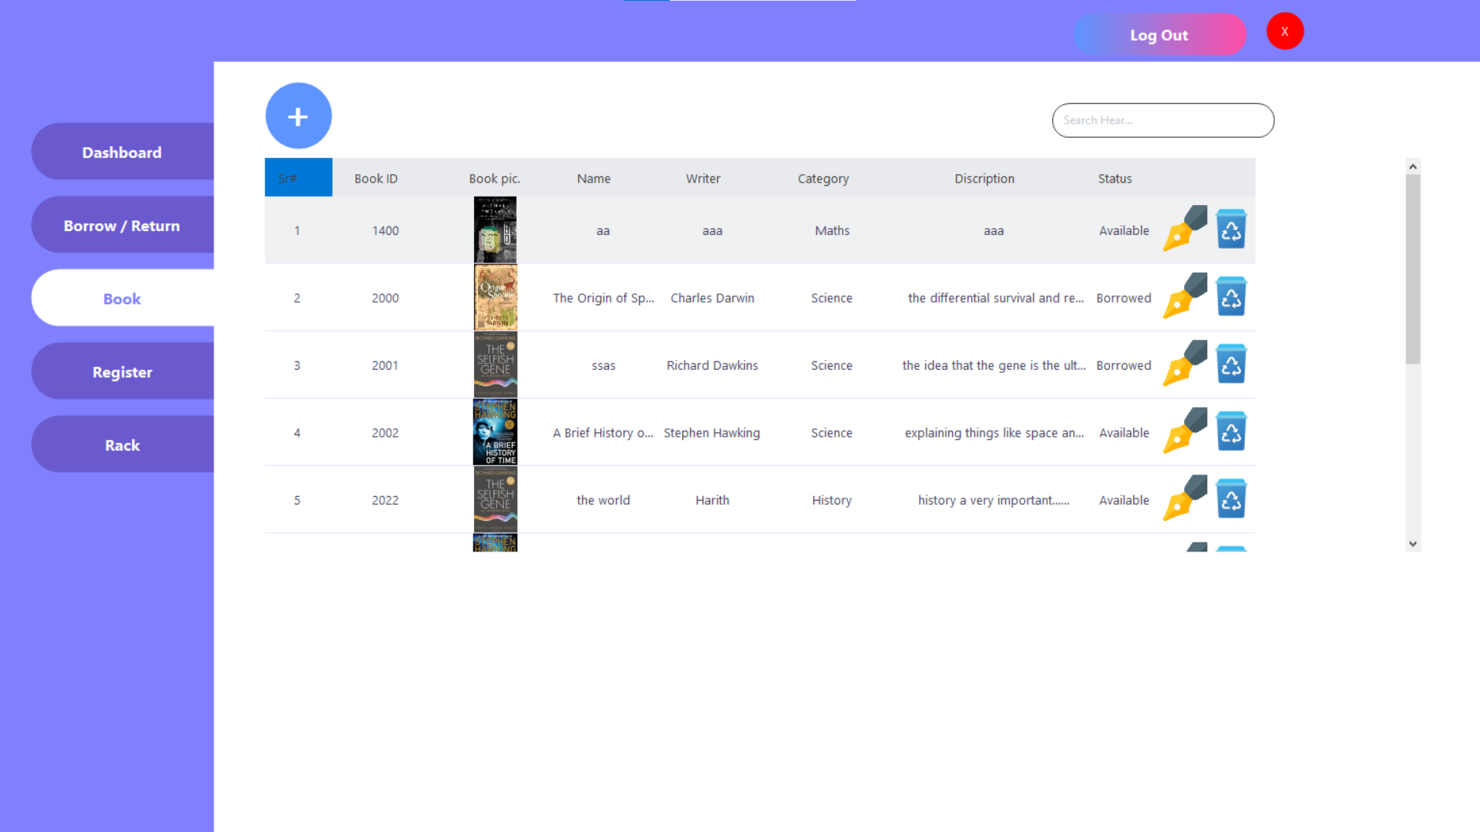Open the Register page
The image size is (1480, 832).
(122, 372)
